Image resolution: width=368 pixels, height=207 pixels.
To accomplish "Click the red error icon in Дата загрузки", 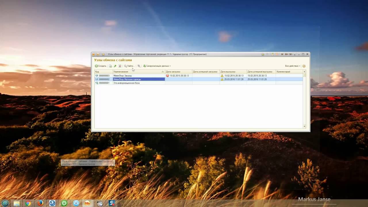I will (x=168, y=76).
